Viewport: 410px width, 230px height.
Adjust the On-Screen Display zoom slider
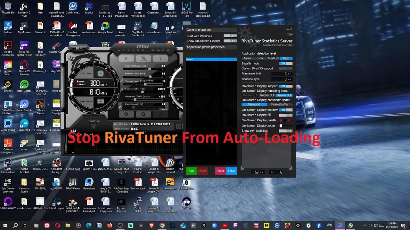tap(286, 126)
